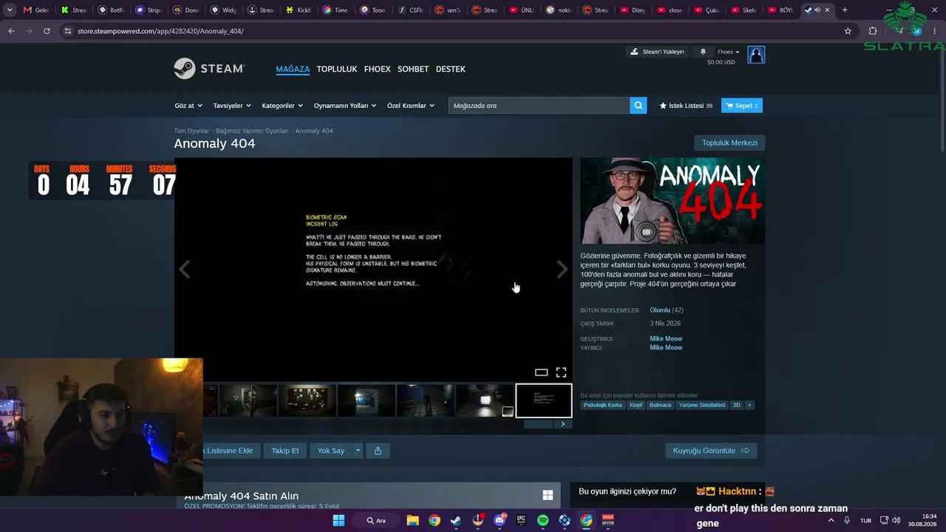946x532 pixels.
Task: Advance the thumbnail strip with right arrow
Action: (562, 424)
